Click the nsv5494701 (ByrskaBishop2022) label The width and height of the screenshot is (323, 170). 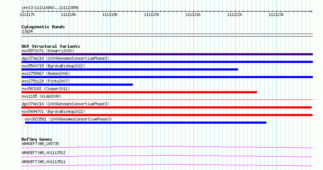(53, 111)
